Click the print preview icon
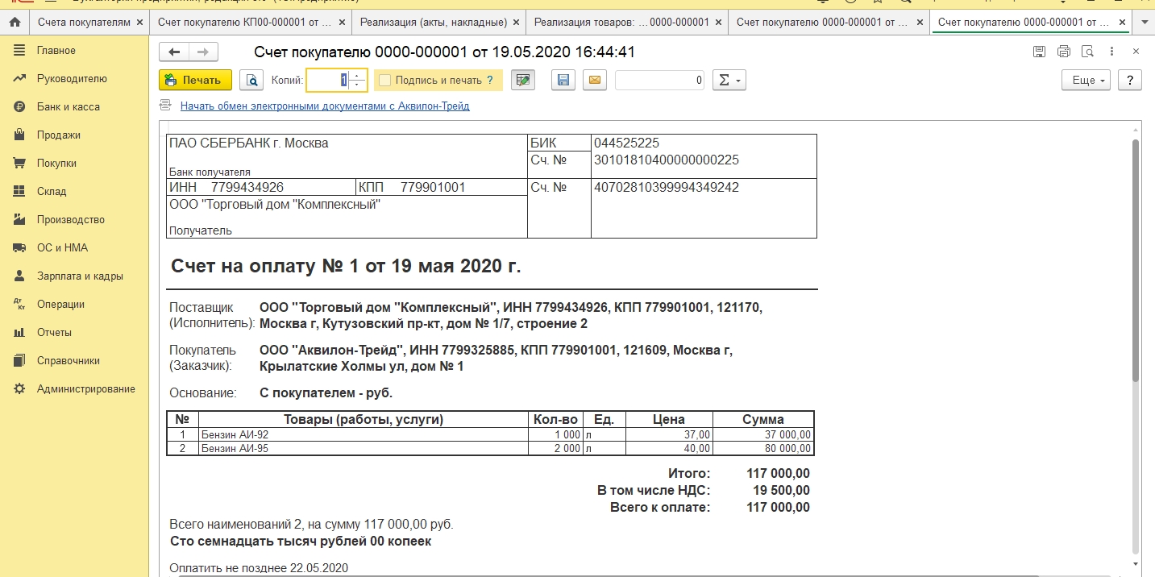The image size is (1155, 577). (x=251, y=81)
